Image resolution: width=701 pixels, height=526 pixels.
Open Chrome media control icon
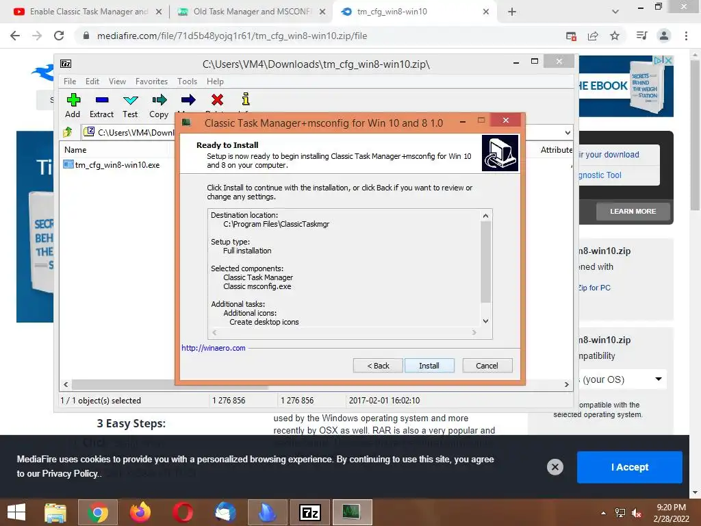pyautogui.click(x=642, y=36)
